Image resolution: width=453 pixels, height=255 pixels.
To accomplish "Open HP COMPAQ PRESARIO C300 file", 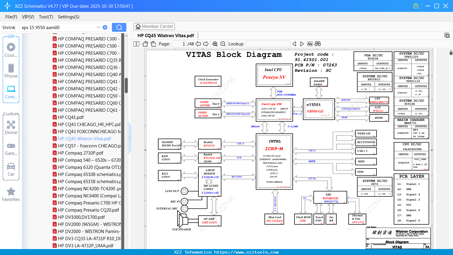I will point(86,39).
